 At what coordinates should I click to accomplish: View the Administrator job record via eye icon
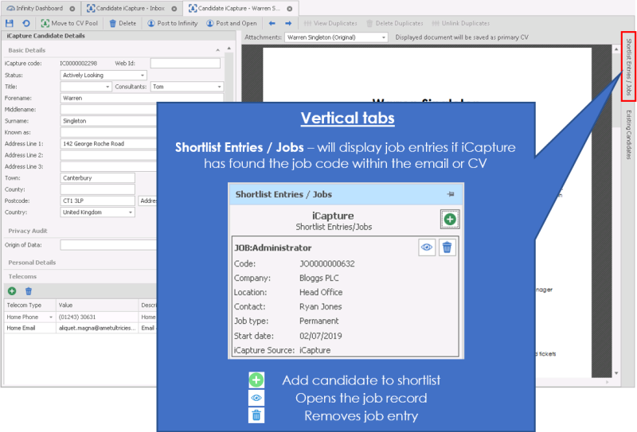coord(428,248)
